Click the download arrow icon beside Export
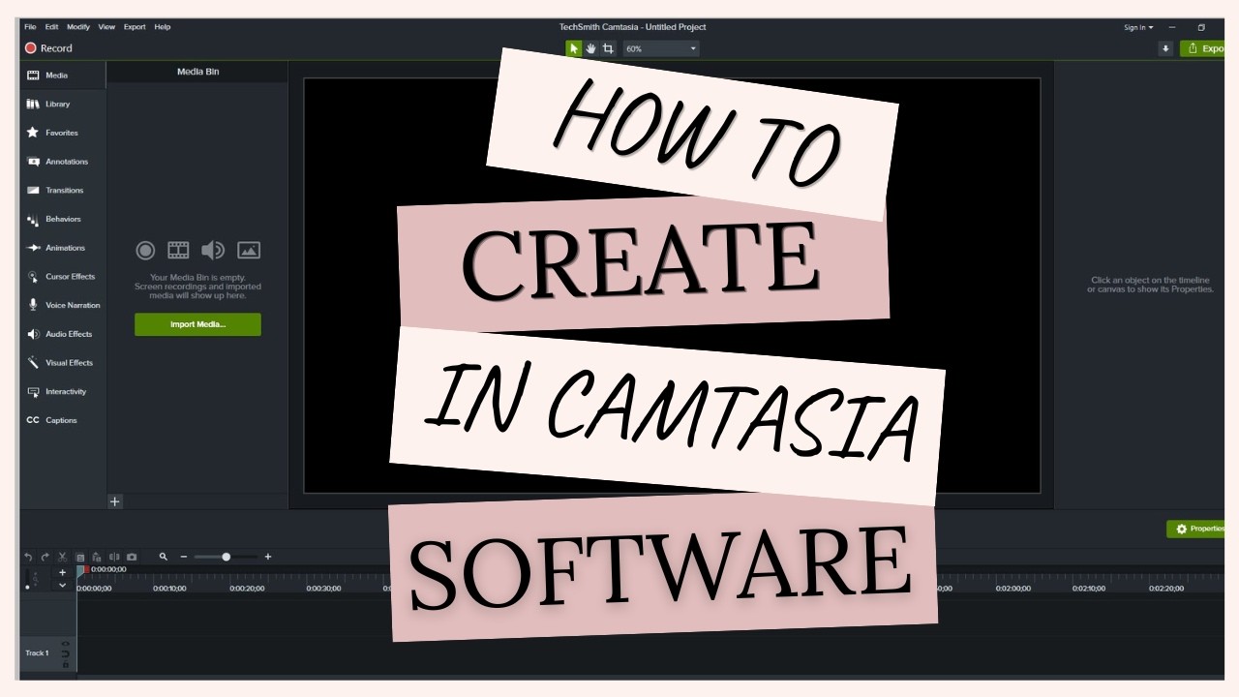The height and width of the screenshot is (697, 1239). point(1165,48)
